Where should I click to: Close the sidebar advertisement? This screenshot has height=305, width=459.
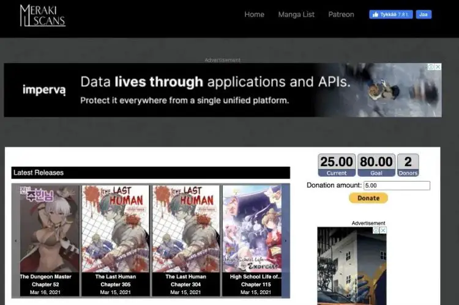(383, 230)
